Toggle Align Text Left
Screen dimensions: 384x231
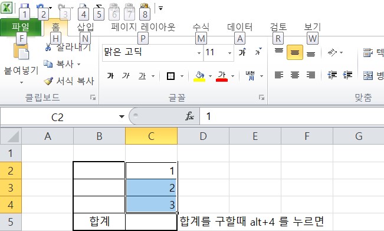[278, 75]
